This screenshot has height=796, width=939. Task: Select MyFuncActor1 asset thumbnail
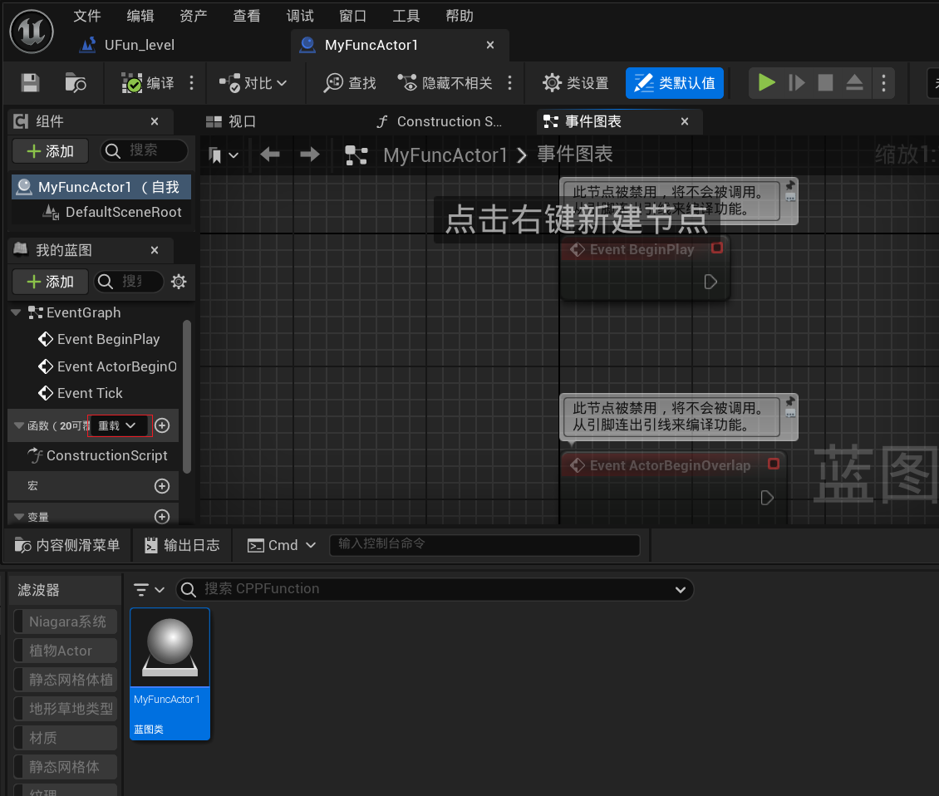pyautogui.click(x=170, y=674)
